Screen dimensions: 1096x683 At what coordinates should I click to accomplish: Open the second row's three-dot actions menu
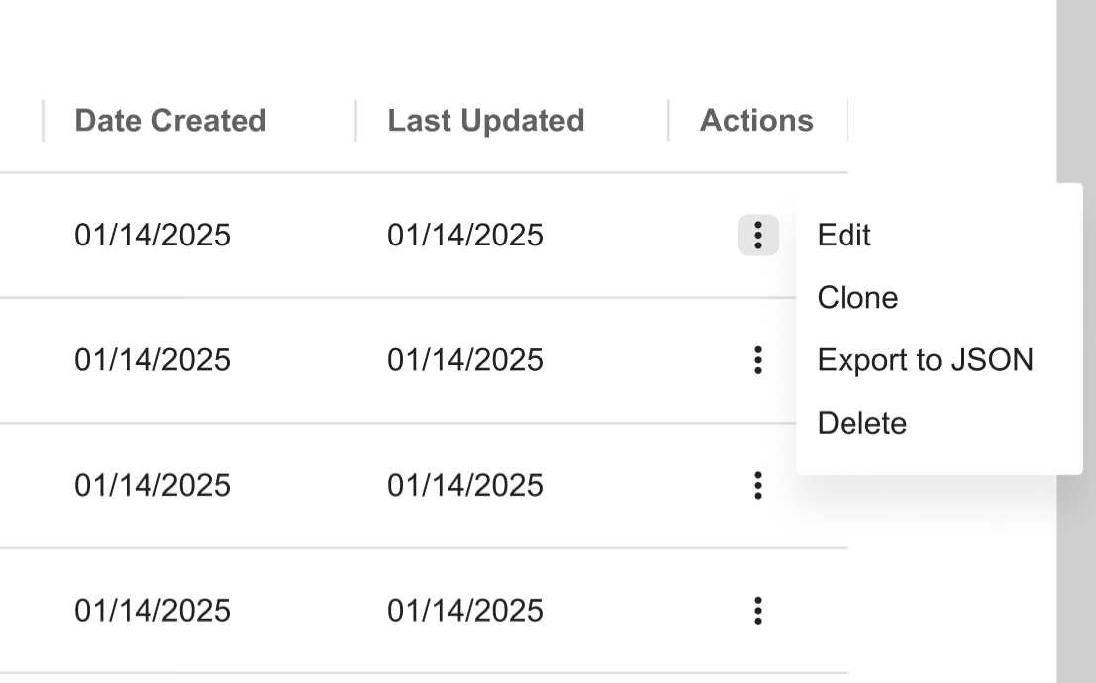click(757, 360)
